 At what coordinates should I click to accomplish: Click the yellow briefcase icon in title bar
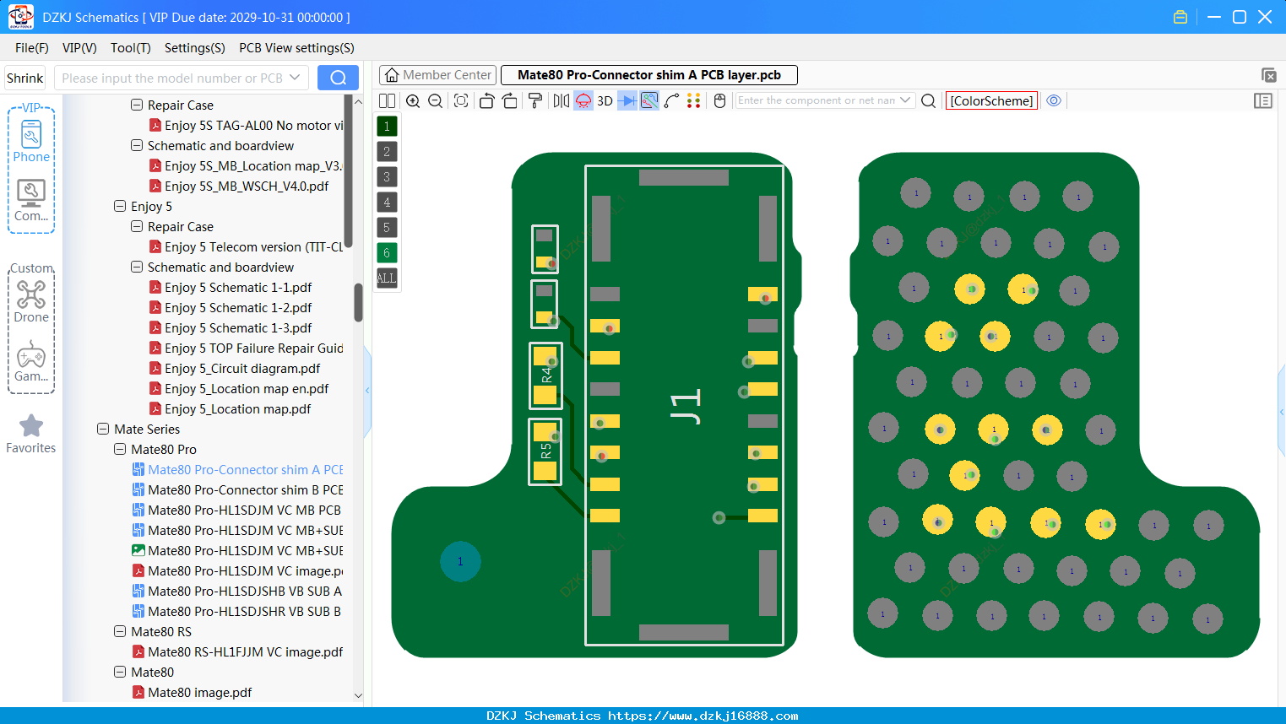click(1180, 17)
